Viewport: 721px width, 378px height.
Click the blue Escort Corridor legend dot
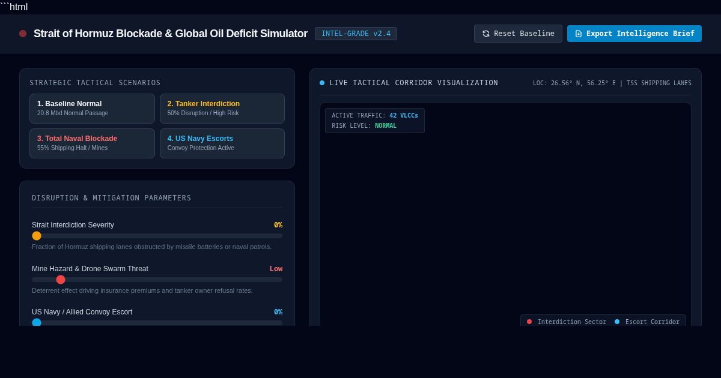[x=617, y=322]
